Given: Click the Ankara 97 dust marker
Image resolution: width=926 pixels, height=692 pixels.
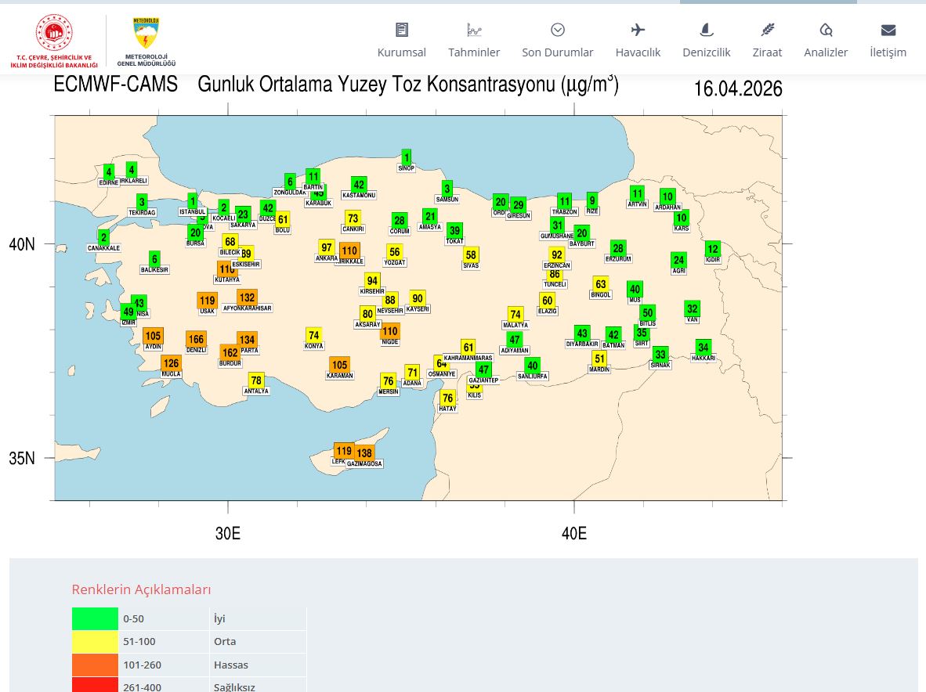Looking at the screenshot, I should [x=327, y=247].
